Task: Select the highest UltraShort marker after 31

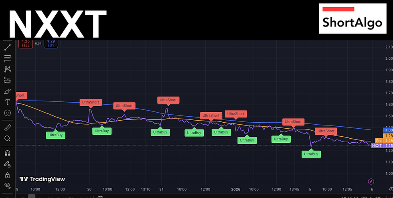Action: 168,100
